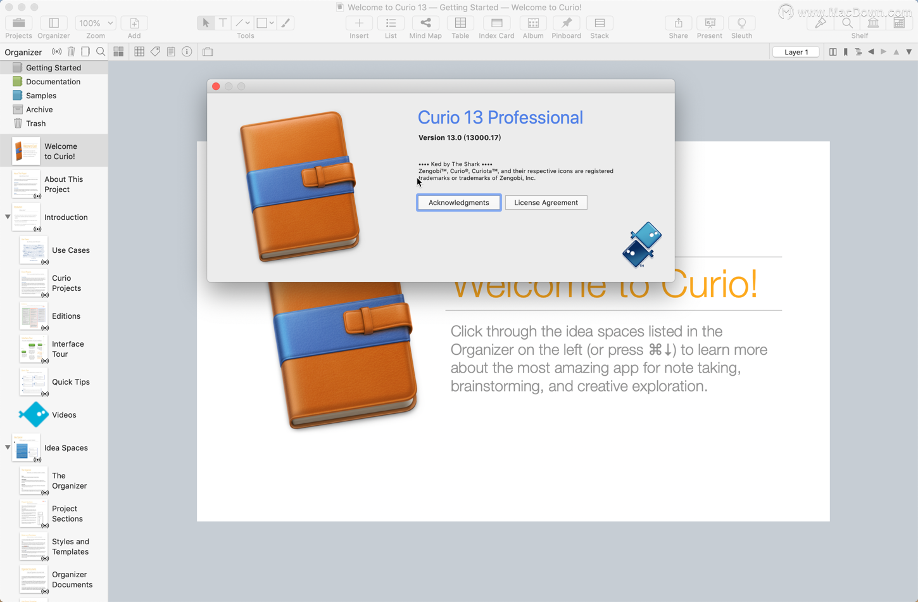Image resolution: width=918 pixels, height=602 pixels.
Task: Go back with the left arrow
Action: coord(871,52)
